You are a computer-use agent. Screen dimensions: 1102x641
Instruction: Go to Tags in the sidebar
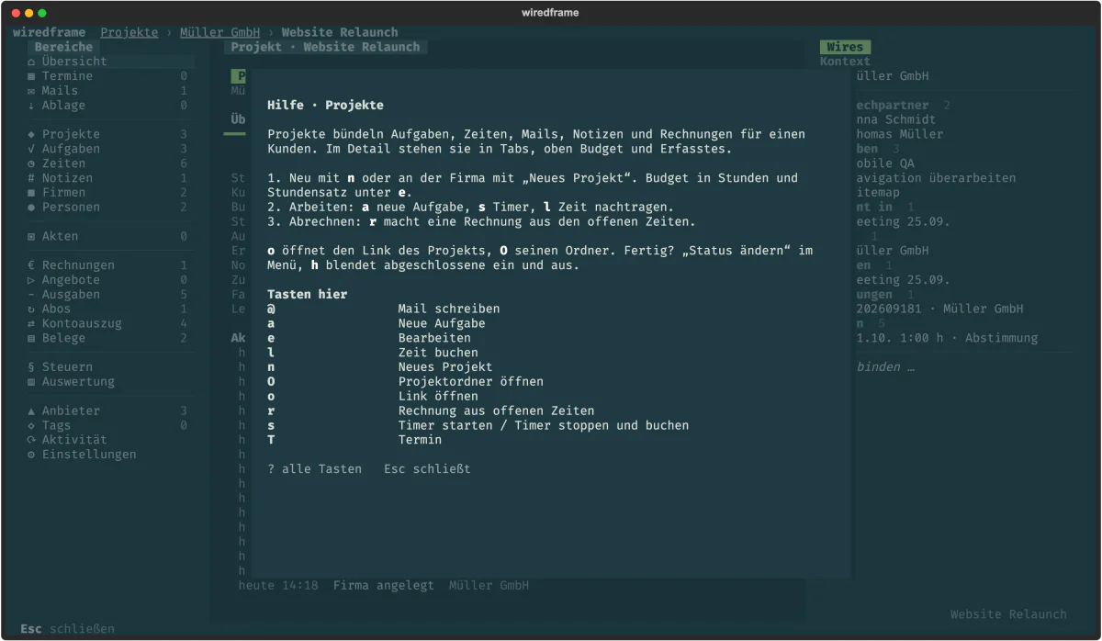pos(107,425)
